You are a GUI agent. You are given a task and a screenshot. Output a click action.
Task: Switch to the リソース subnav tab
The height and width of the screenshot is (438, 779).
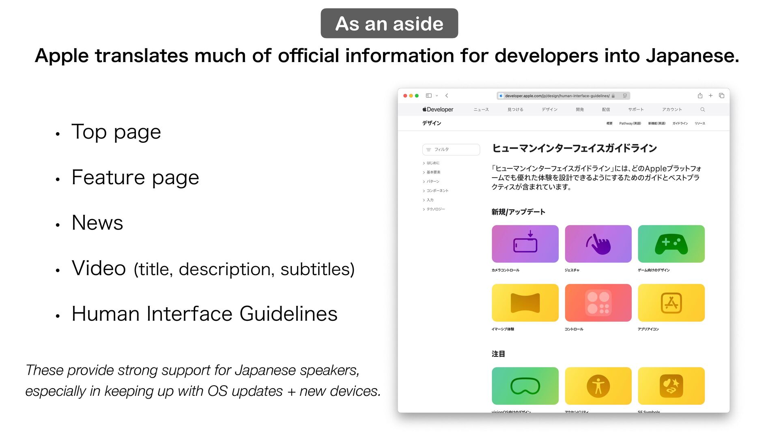[700, 123]
